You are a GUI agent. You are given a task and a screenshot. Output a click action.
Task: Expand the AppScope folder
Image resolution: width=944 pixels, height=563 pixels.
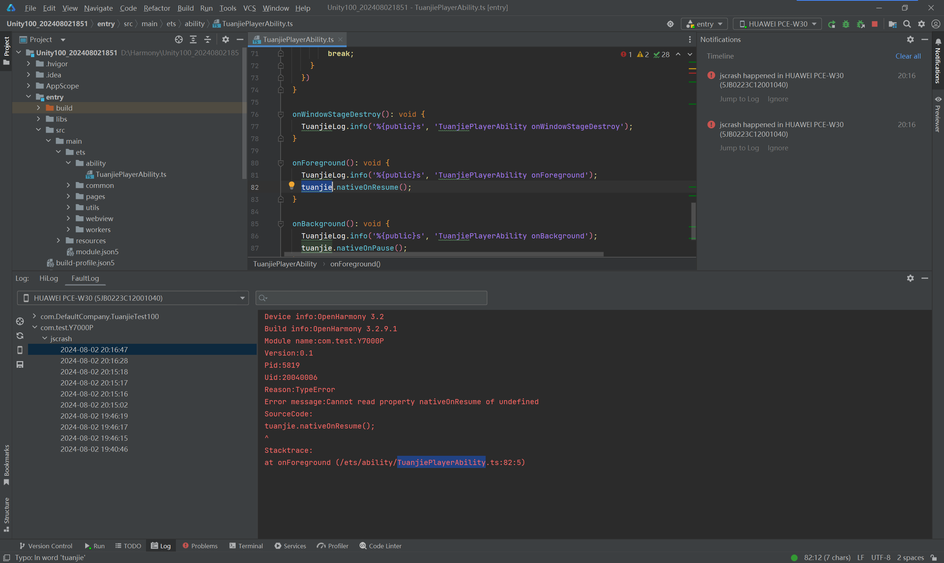tap(28, 86)
